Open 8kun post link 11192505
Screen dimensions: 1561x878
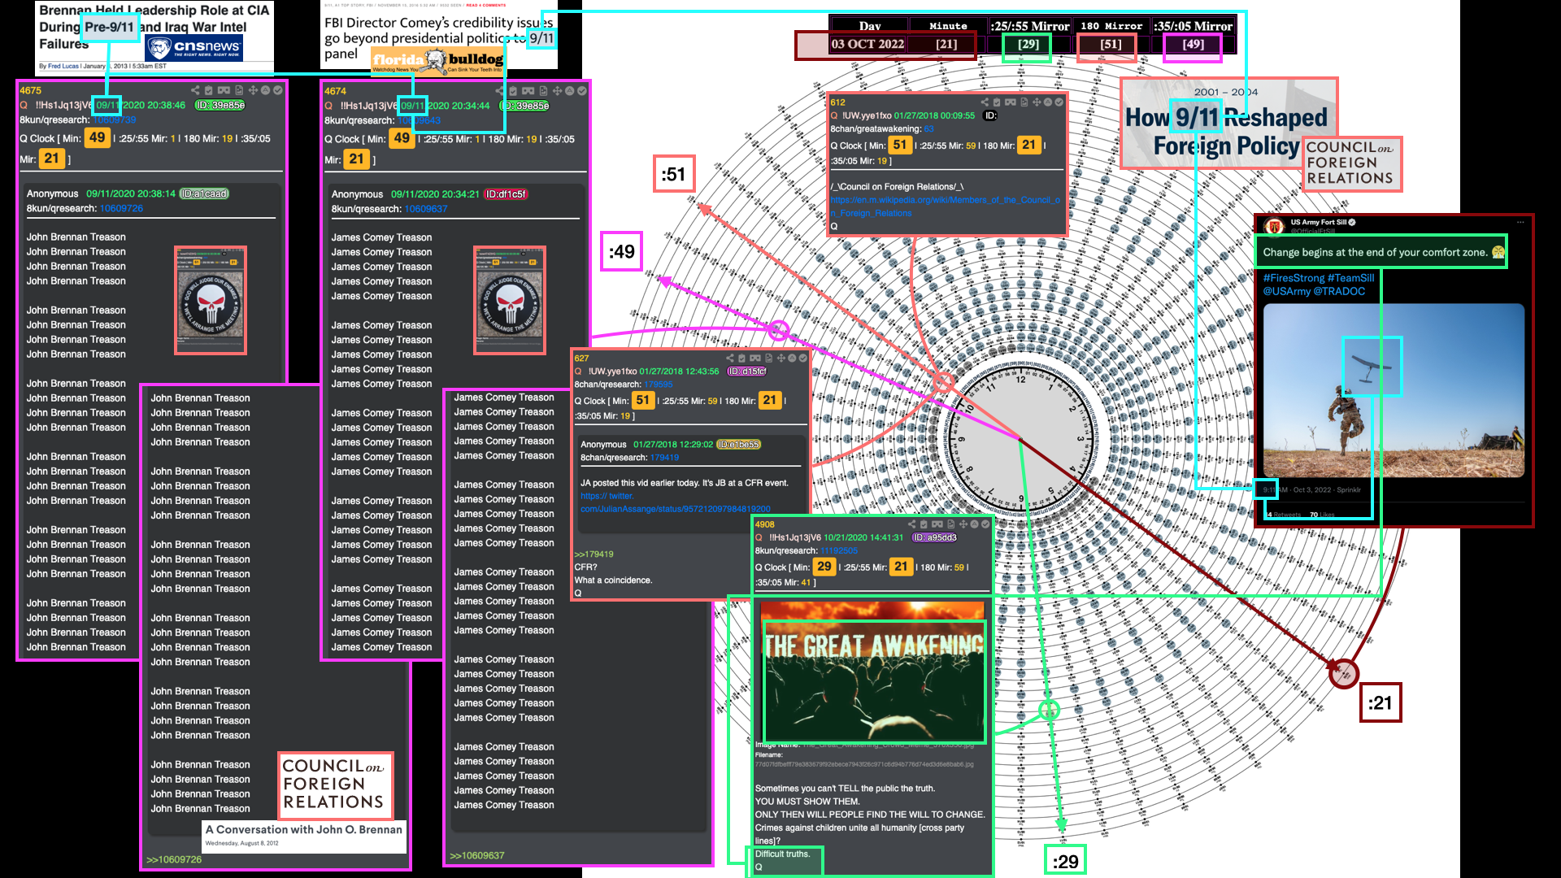pos(839,551)
